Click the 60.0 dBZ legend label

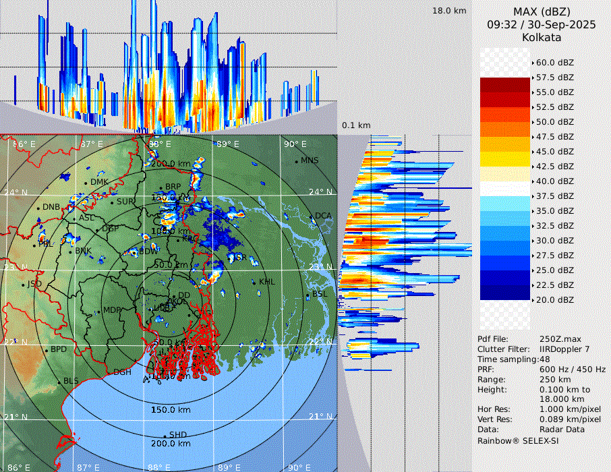tap(555, 63)
